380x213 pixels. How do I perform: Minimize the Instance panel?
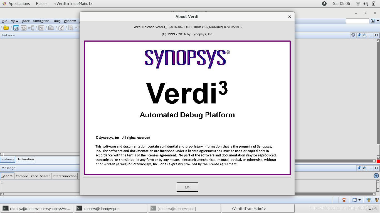coord(371,35)
